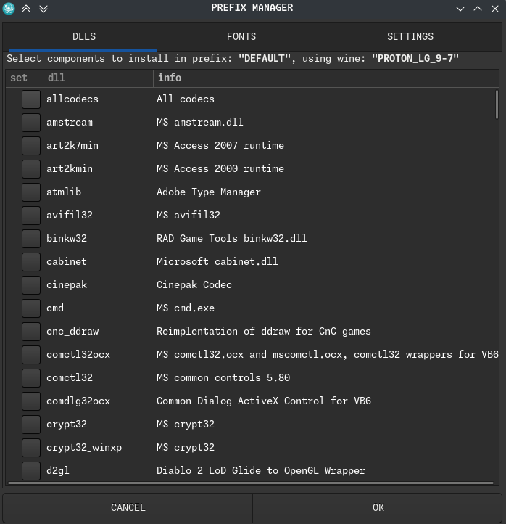Click the 'art2k7min' dll name
The width and height of the screenshot is (506, 524).
(x=72, y=146)
